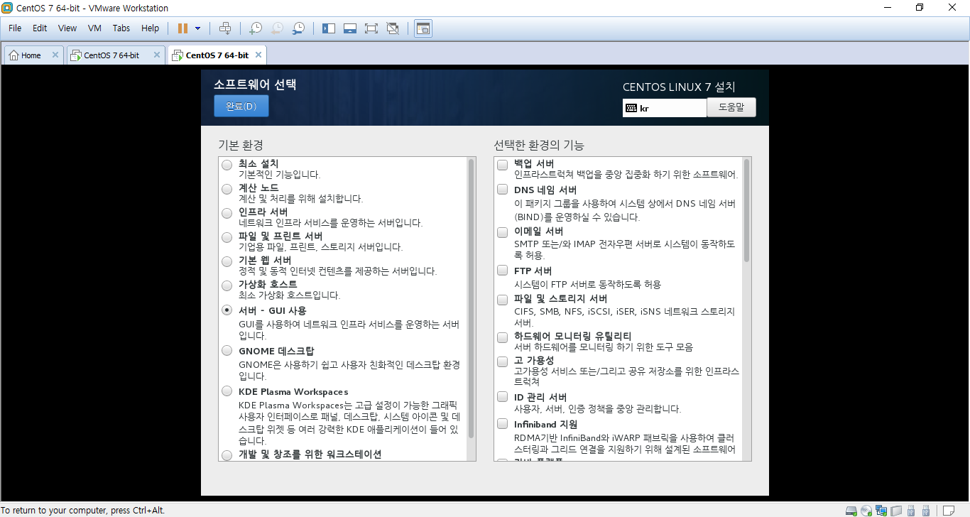Select the 최소 설치 radio button
Screen dimensions: 970x517
pyautogui.click(x=227, y=165)
